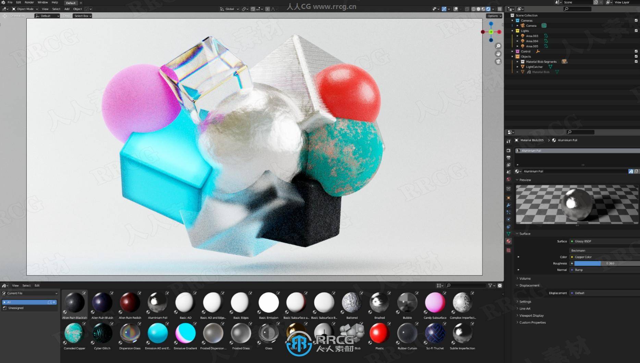Disable the Lights collection checkbox
The height and width of the screenshot is (363, 640).
click(636, 31)
